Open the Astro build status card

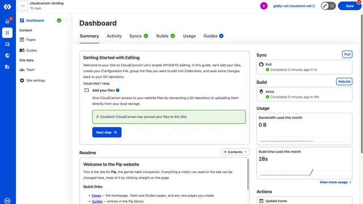pos(304,95)
